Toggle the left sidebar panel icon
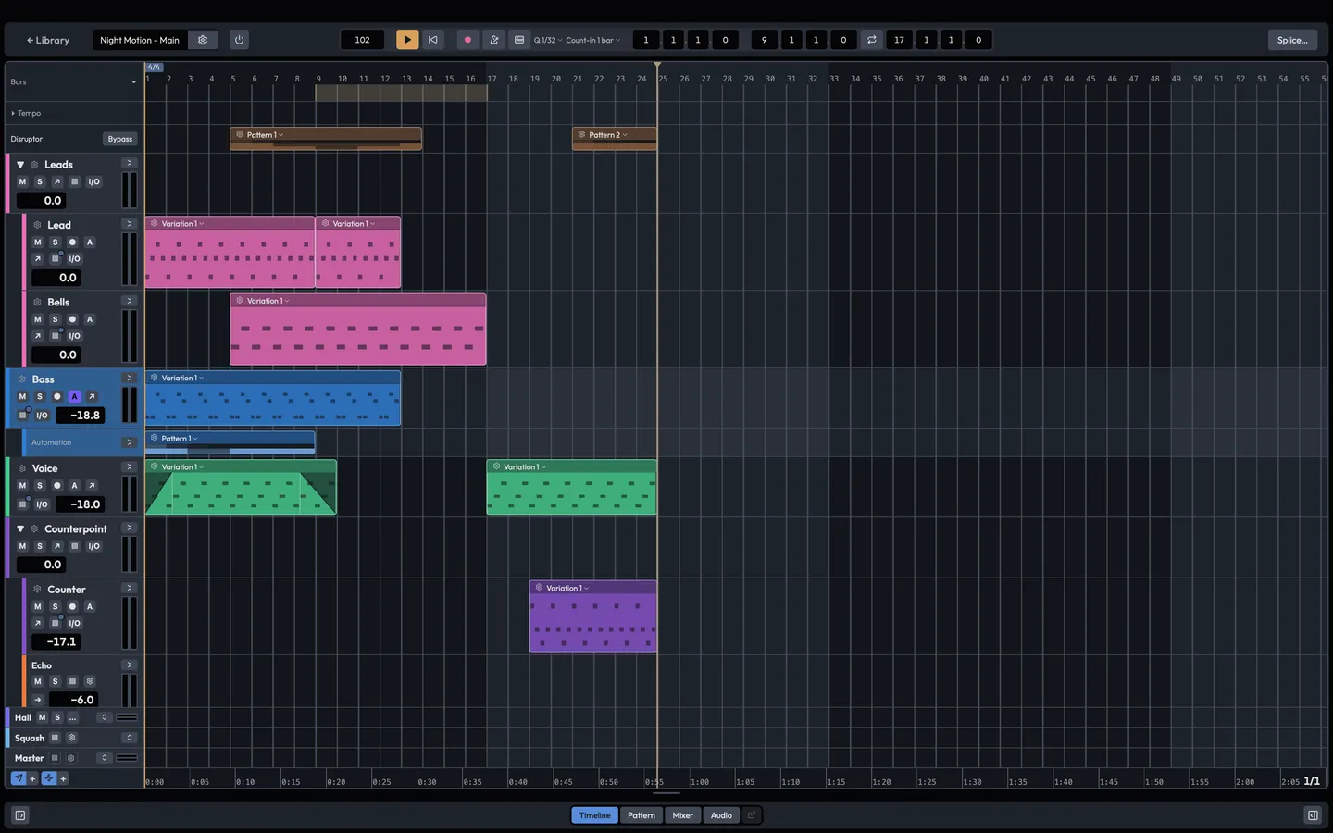This screenshot has height=833, width=1333. 20,815
